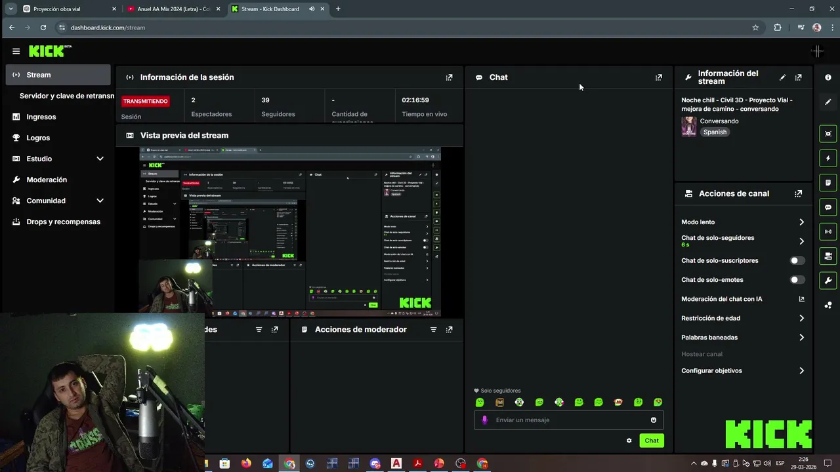Open chat settings gear icon
This screenshot has height=472, width=840.
629,441
